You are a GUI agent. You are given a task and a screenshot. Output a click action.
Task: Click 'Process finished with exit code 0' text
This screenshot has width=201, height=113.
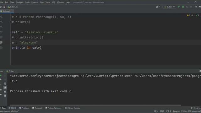(x=41, y=91)
